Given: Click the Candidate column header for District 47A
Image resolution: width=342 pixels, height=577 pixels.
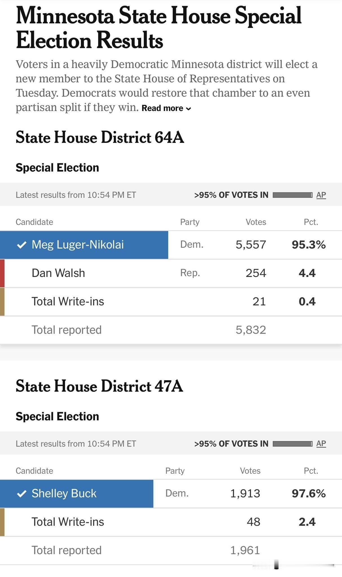Looking at the screenshot, I should coord(34,471).
